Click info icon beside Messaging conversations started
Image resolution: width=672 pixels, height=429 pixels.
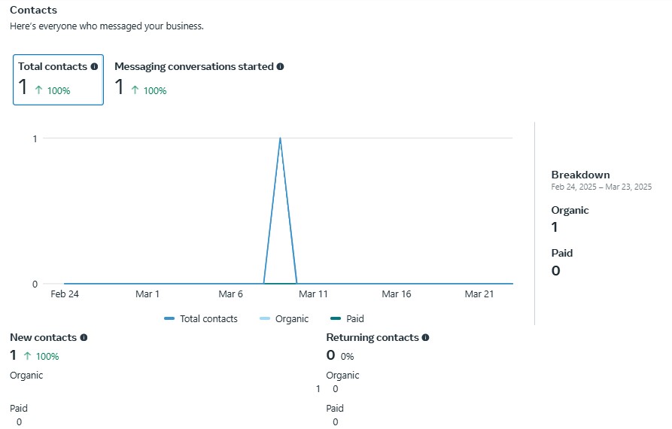pyautogui.click(x=280, y=66)
